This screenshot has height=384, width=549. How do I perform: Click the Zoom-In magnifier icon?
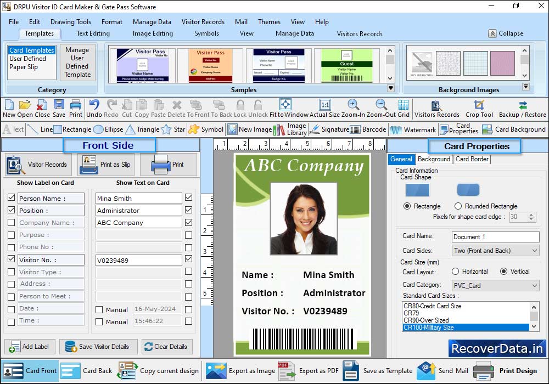[353, 105]
